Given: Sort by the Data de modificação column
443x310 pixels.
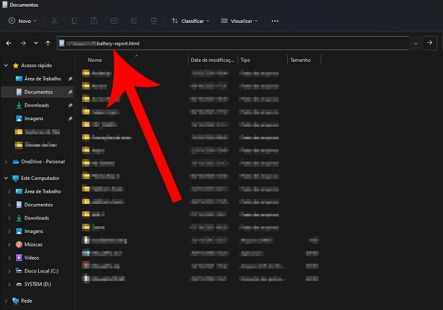Looking at the screenshot, I should coord(212,60).
